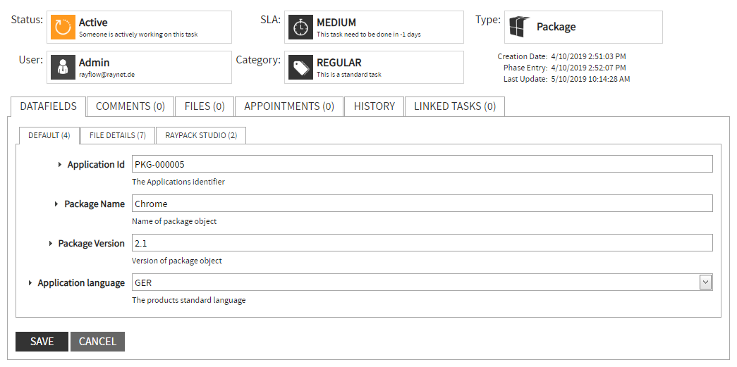The image size is (737, 367).
Task: Click the Active status title text
Action: click(x=93, y=23)
